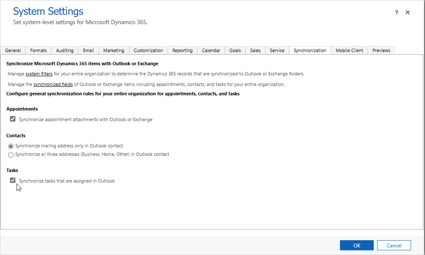Uncheck Synchronize appointment attachments checkbox
The width and height of the screenshot is (425, 255).
13,119
